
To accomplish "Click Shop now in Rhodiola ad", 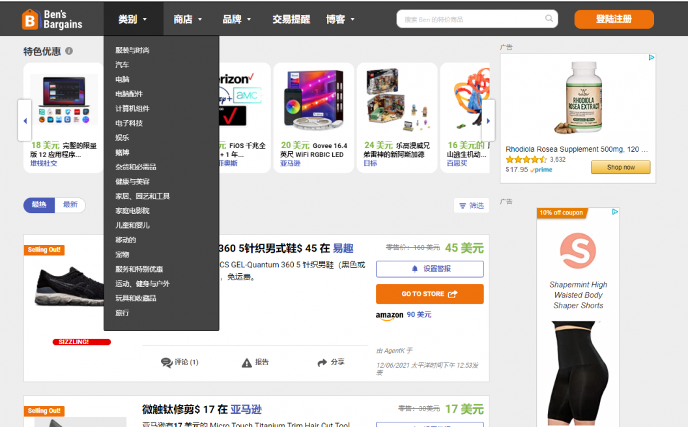I will coord(620,167).
